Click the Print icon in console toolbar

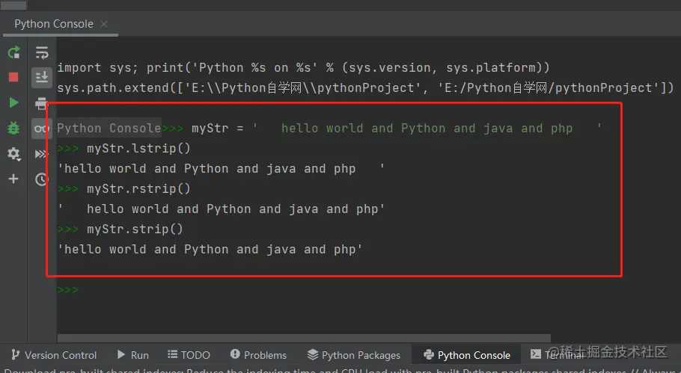42,102
